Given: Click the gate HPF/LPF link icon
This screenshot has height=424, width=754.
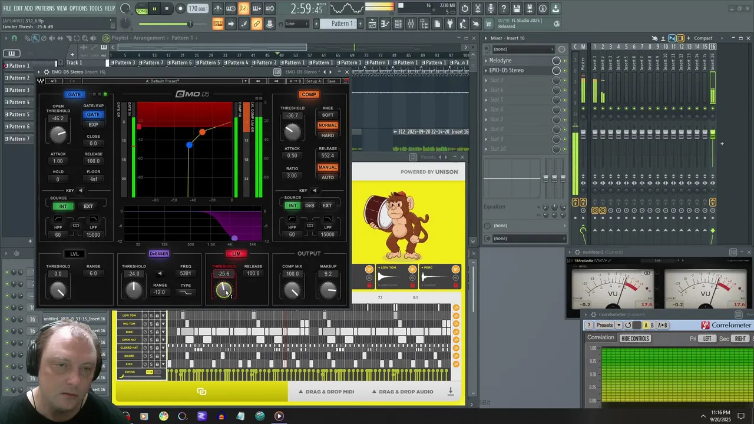Looking at the screenshot, I should click(75, 225).
